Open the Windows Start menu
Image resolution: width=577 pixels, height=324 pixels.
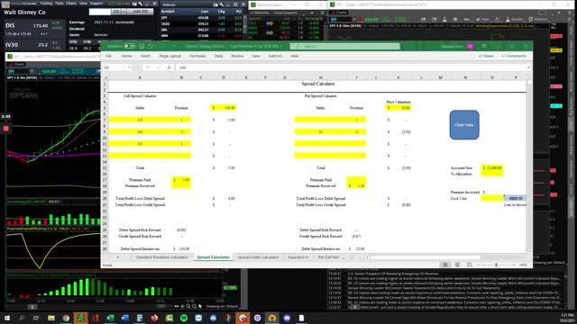coord(6,318)
